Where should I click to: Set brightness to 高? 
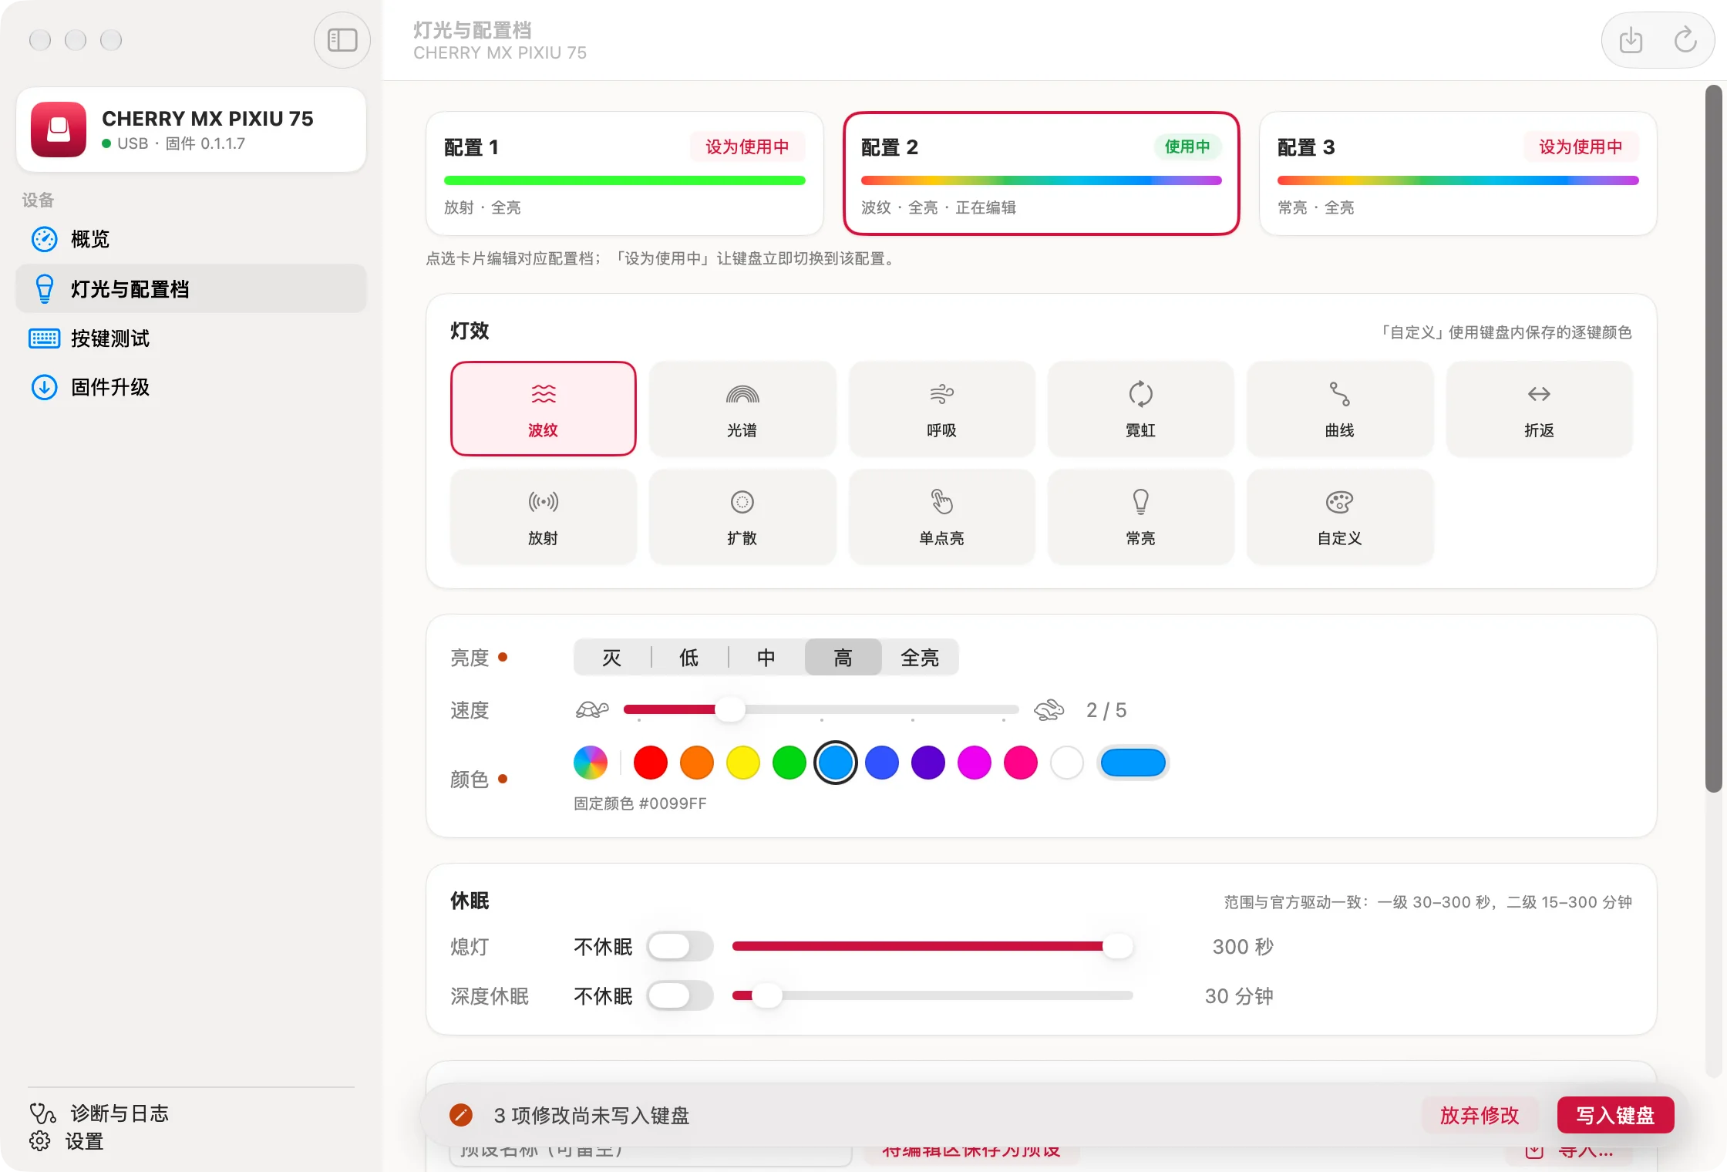tap(843, 657)
